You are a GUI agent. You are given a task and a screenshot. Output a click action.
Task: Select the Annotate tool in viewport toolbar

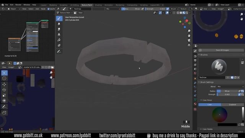(x=59, y=51)
